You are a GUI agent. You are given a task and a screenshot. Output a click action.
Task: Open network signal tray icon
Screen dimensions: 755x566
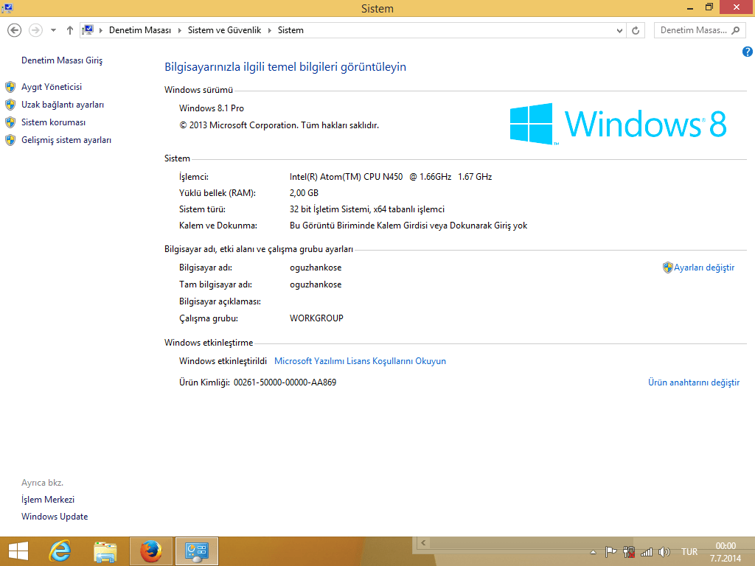pos(646,552)
